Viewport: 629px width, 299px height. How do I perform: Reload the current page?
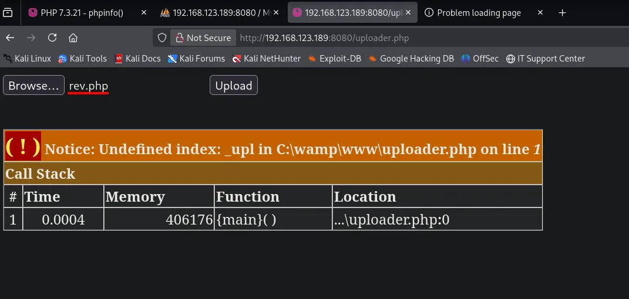coord(52,38)
